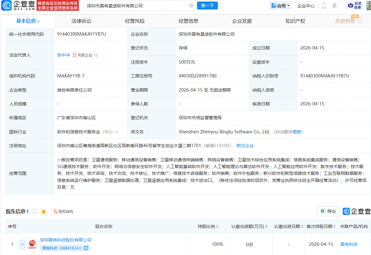Click the orange bell beside 股东信息
371x255 pixels.
click(43, 211)
